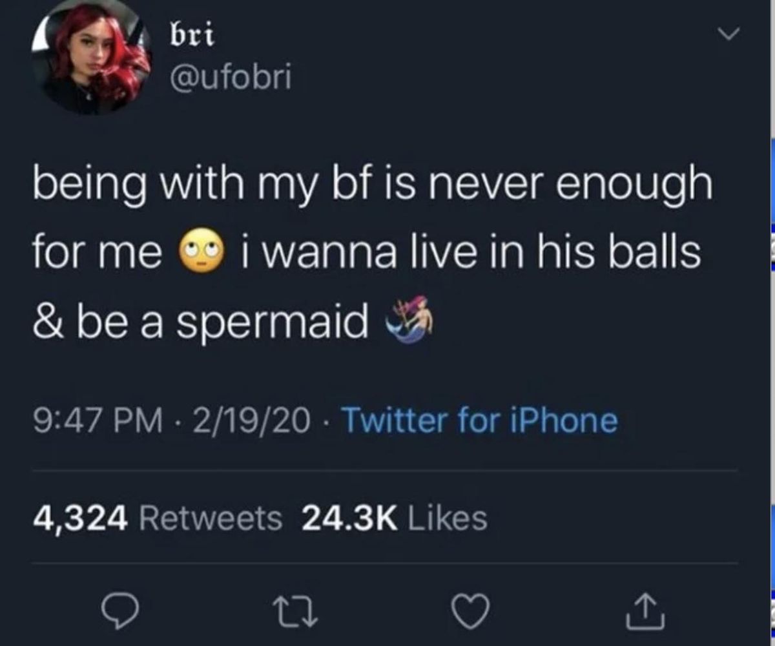View the 4,324 Retweets list

click(x=158, y=517)
